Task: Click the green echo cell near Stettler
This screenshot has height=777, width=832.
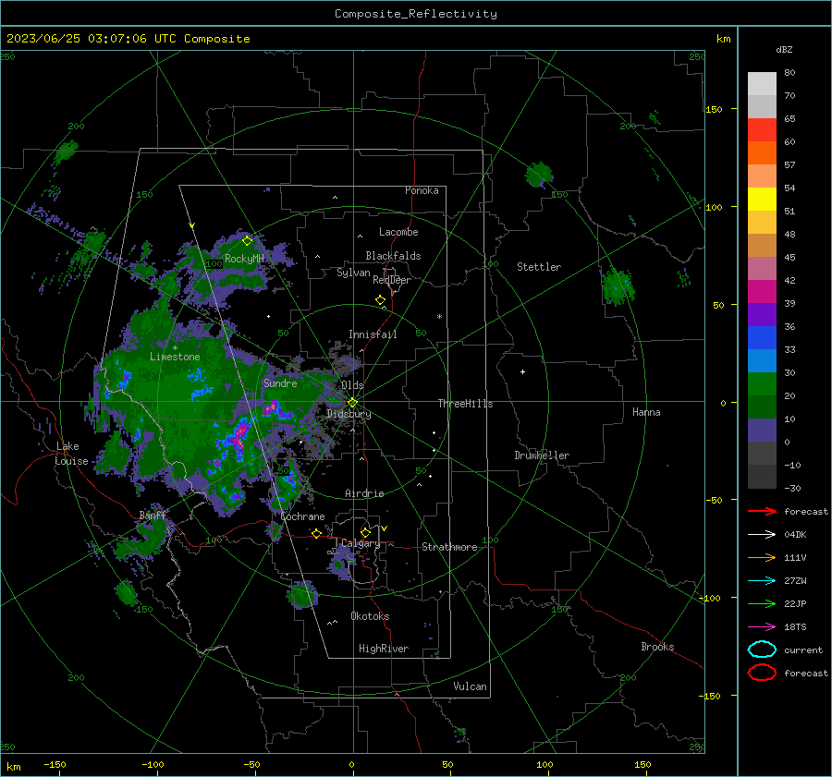Action: [x=618, y=287]
